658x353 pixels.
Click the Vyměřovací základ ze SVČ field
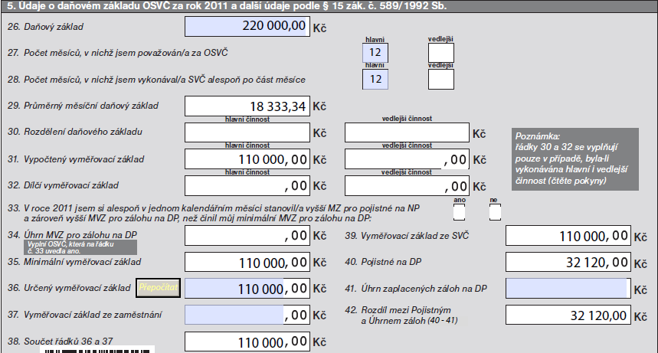[568, 237]
